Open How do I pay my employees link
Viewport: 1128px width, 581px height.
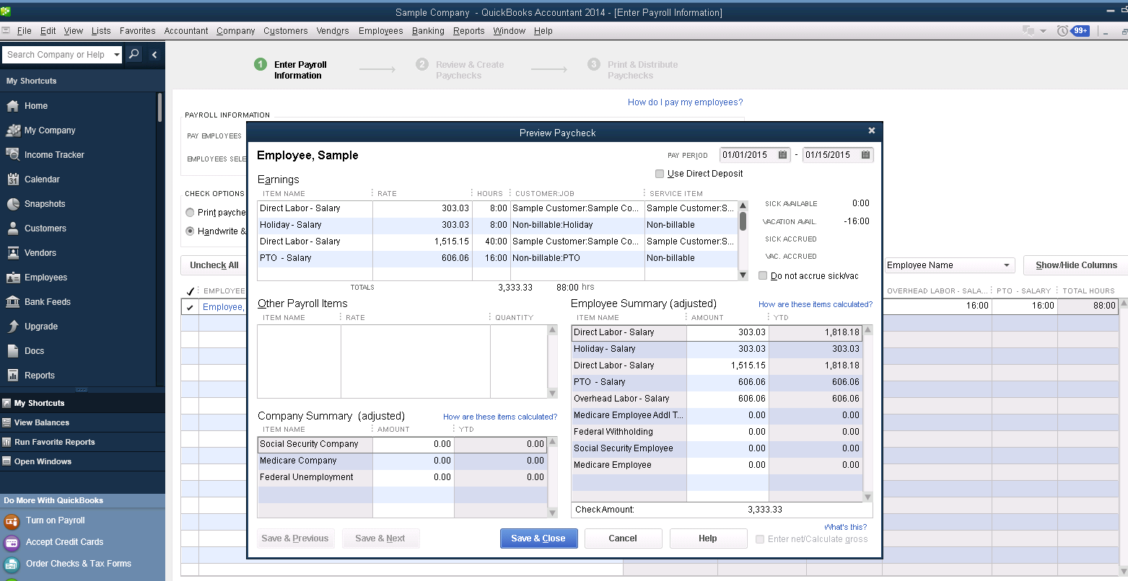[x=685, y=102]
